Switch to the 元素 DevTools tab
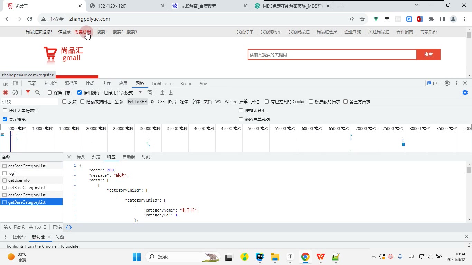The width and height of the screenshot is (472, 265). [32, 84]
